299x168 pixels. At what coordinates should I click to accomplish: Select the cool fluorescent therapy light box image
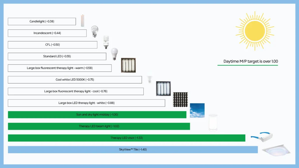click(164, 89)
